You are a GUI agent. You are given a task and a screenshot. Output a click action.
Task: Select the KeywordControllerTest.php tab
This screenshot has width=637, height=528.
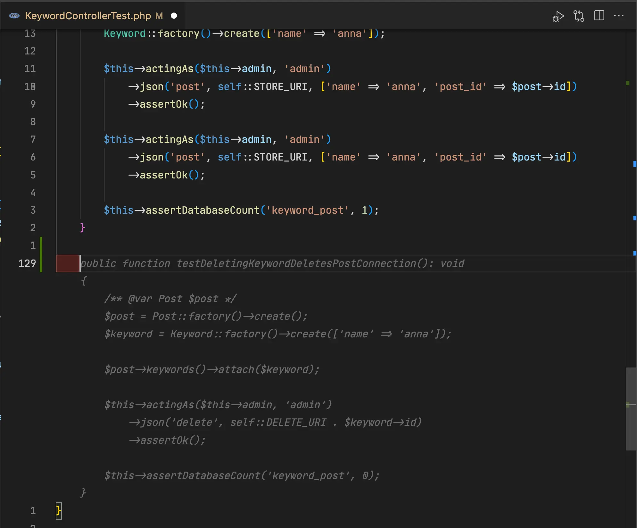[x=88, y=16]
